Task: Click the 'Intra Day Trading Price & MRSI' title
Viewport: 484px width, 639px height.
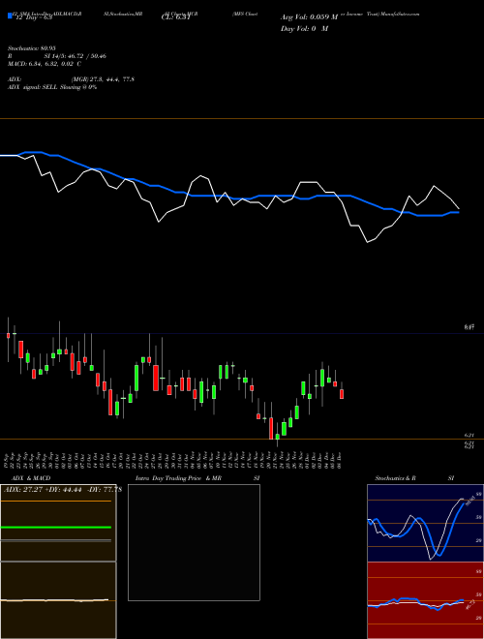Action: pos(197,478)
